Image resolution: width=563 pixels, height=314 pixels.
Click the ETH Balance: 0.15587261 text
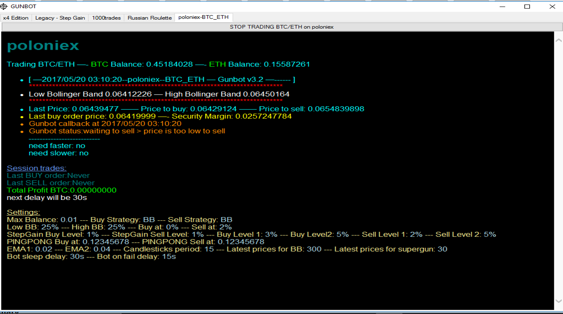[259, 64]
